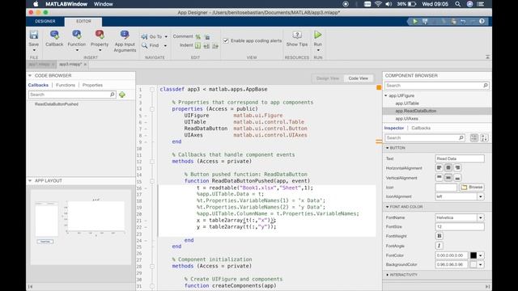This screenshot has width=518, height=291.
Task: Collapse the ribbon toolstrip arrow
Action: [487, 57]
